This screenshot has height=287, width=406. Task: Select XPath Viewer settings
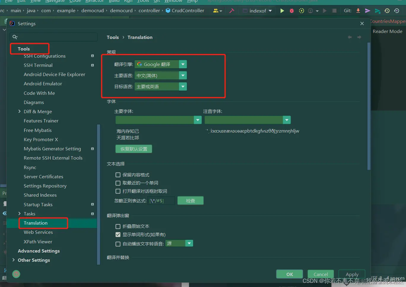pyautogui.click(x=38, y=242)
